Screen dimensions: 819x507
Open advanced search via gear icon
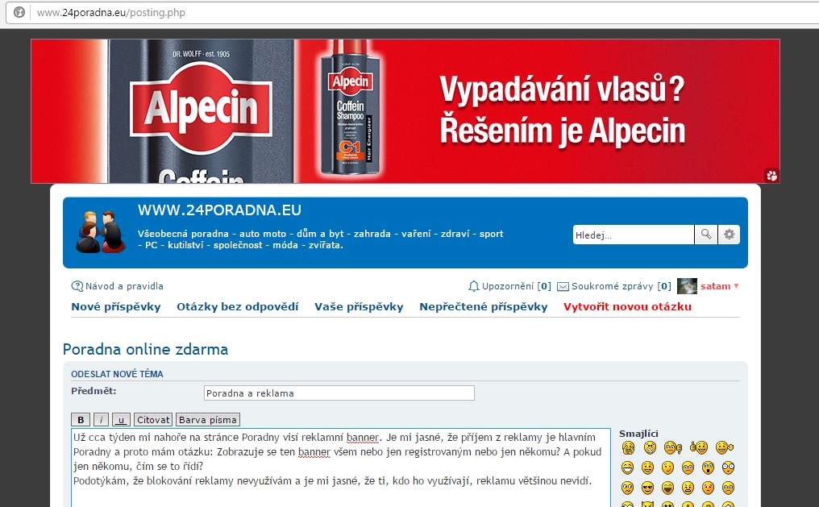(x=730, y=235)
